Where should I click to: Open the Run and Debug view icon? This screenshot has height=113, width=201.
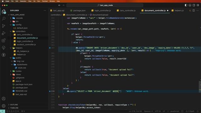[3, 33]
